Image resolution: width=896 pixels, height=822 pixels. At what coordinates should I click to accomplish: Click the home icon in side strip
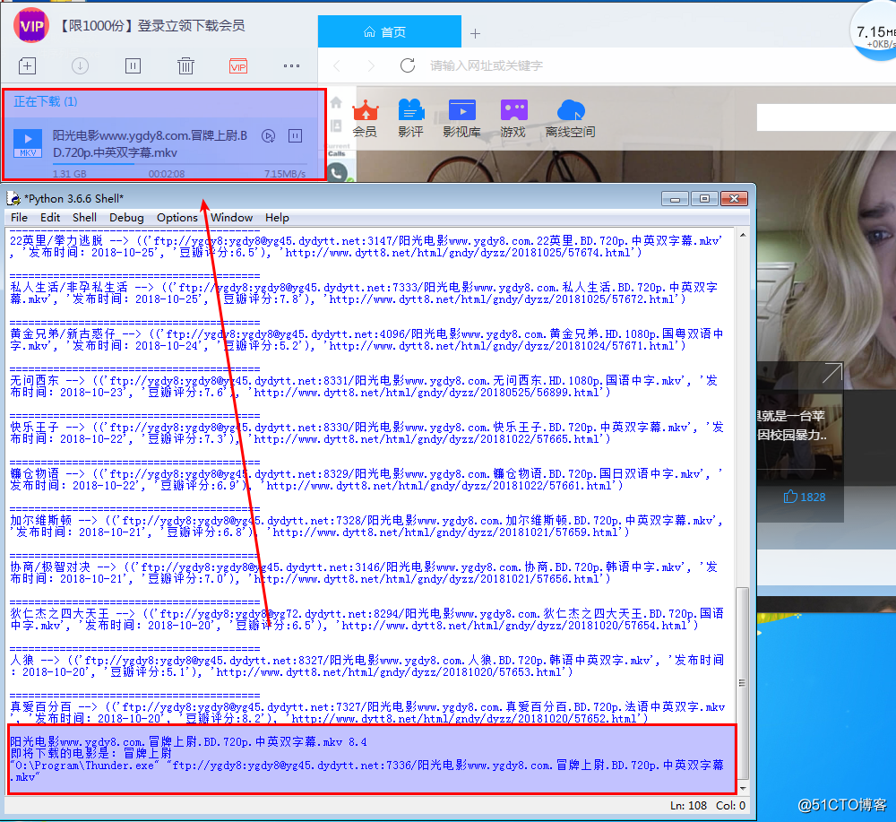pos(336,102)
